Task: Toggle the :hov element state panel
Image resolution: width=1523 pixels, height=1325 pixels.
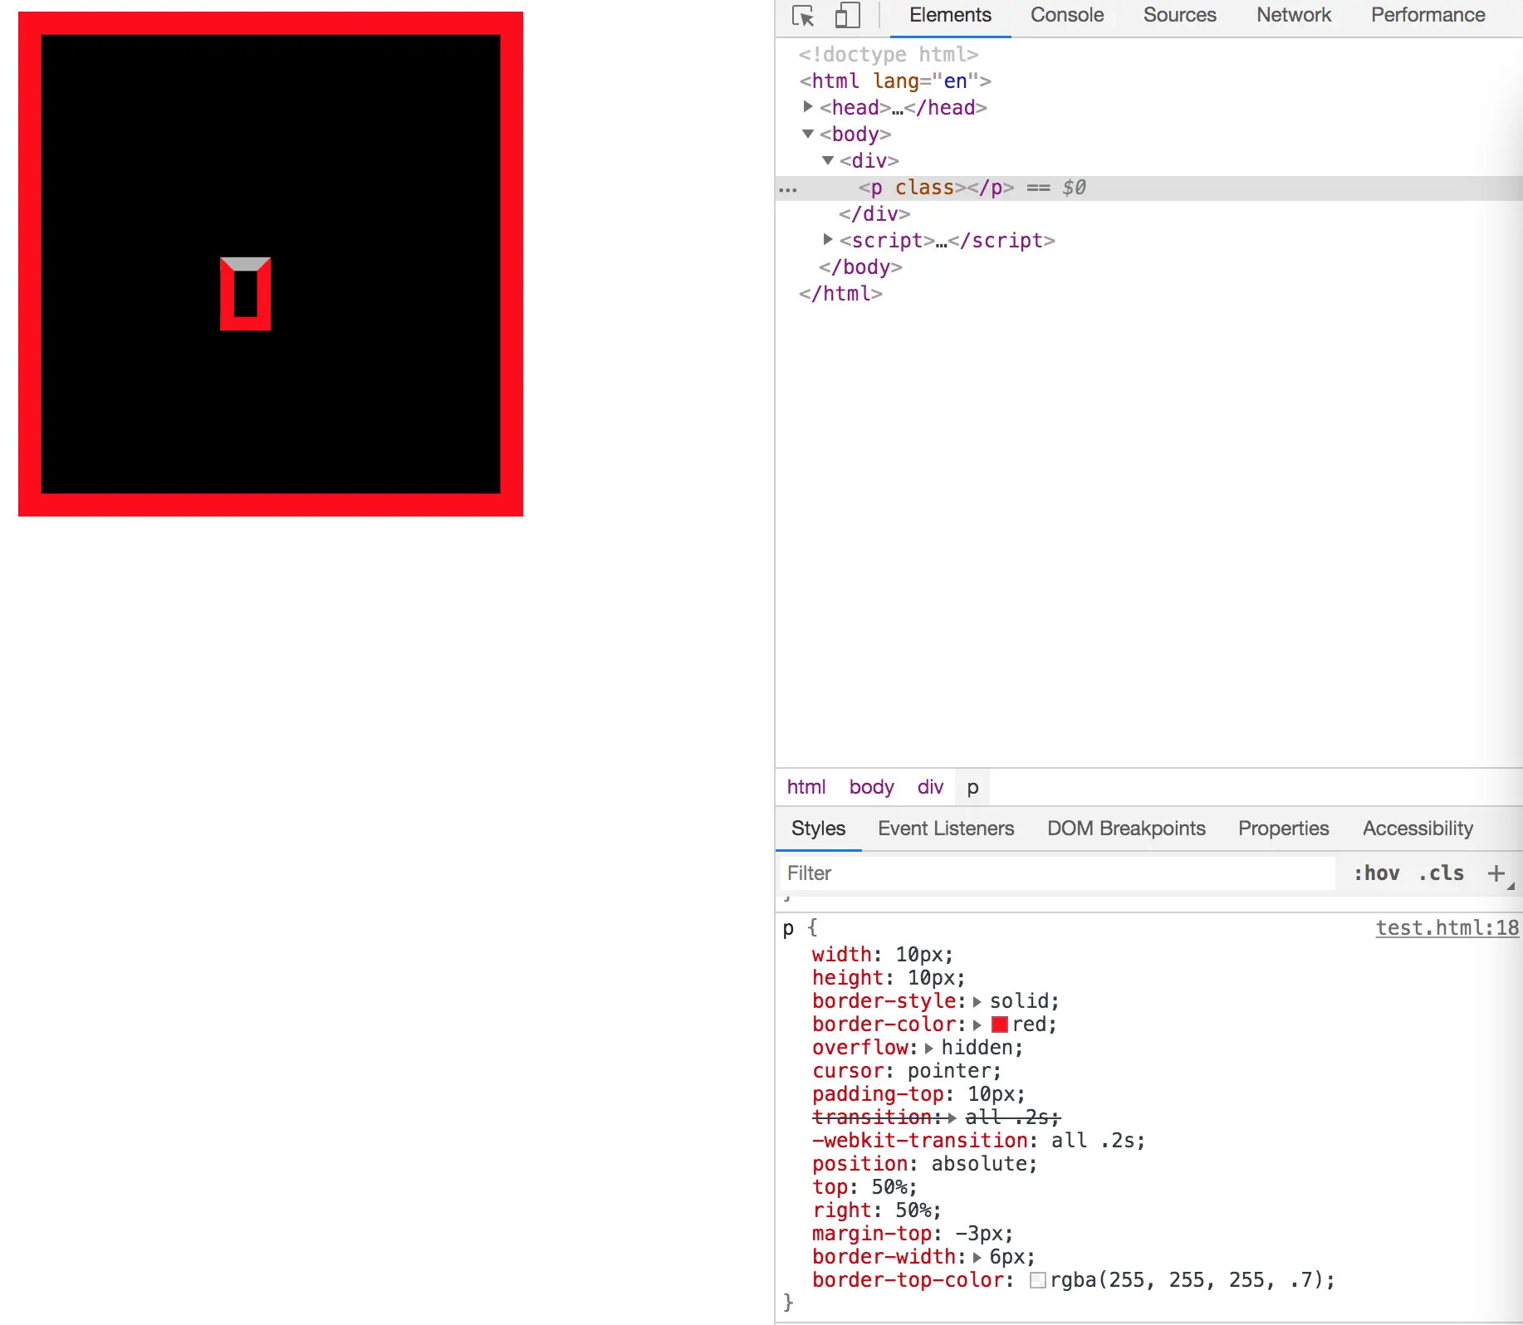Action: coord(1376,873)
